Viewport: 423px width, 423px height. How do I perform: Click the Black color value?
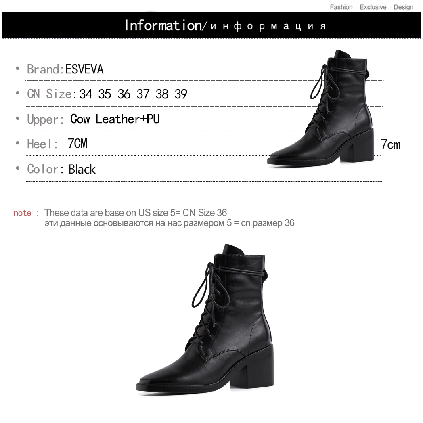click(82, 170)
